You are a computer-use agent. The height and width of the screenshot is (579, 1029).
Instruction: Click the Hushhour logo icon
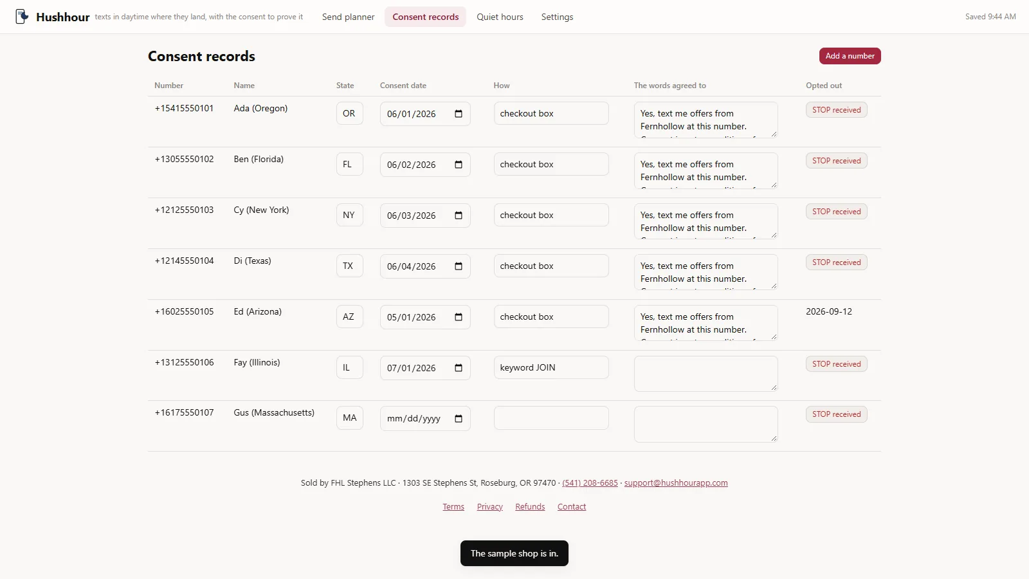22,17
